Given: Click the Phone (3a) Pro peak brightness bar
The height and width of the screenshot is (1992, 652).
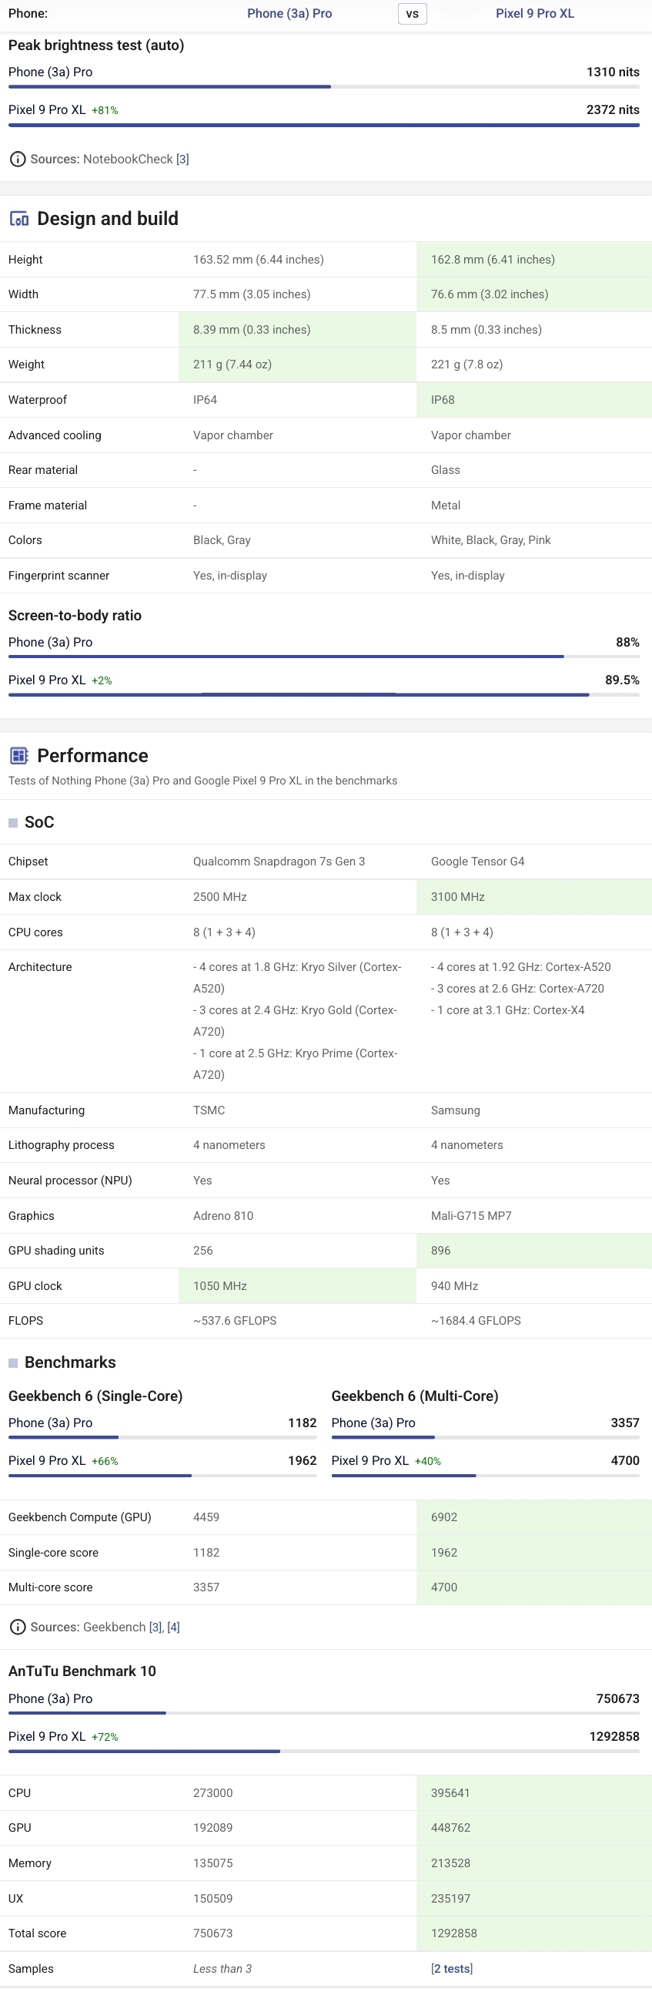Looking at the screenshot, I should 323,86.
